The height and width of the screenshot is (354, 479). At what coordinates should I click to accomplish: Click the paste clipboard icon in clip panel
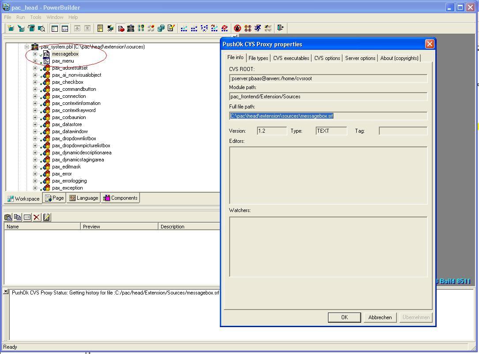[x=8, y=217]
